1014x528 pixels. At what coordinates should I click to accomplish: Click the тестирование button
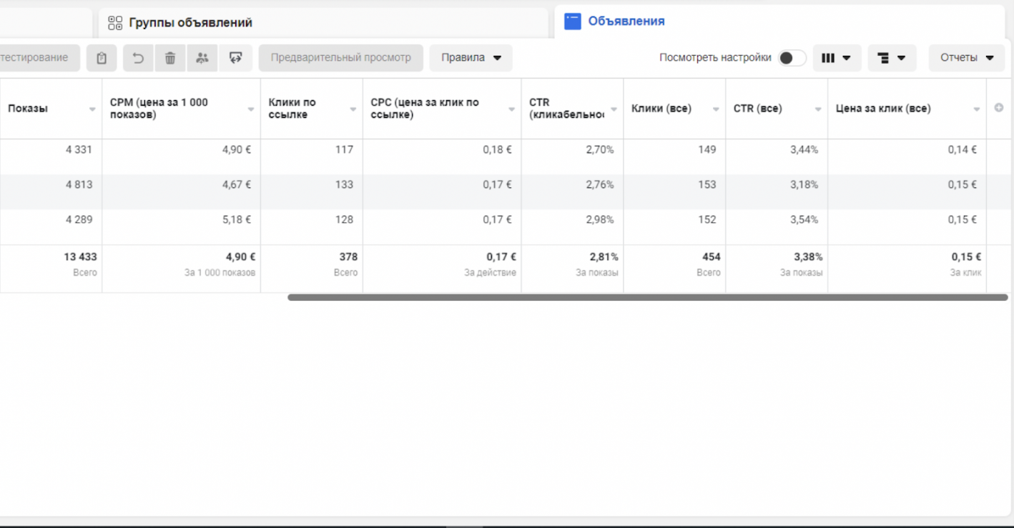click(39, 58)
